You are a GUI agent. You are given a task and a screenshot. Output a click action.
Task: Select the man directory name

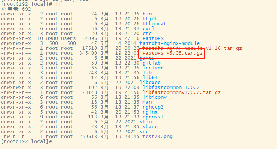tap(147, 102)
